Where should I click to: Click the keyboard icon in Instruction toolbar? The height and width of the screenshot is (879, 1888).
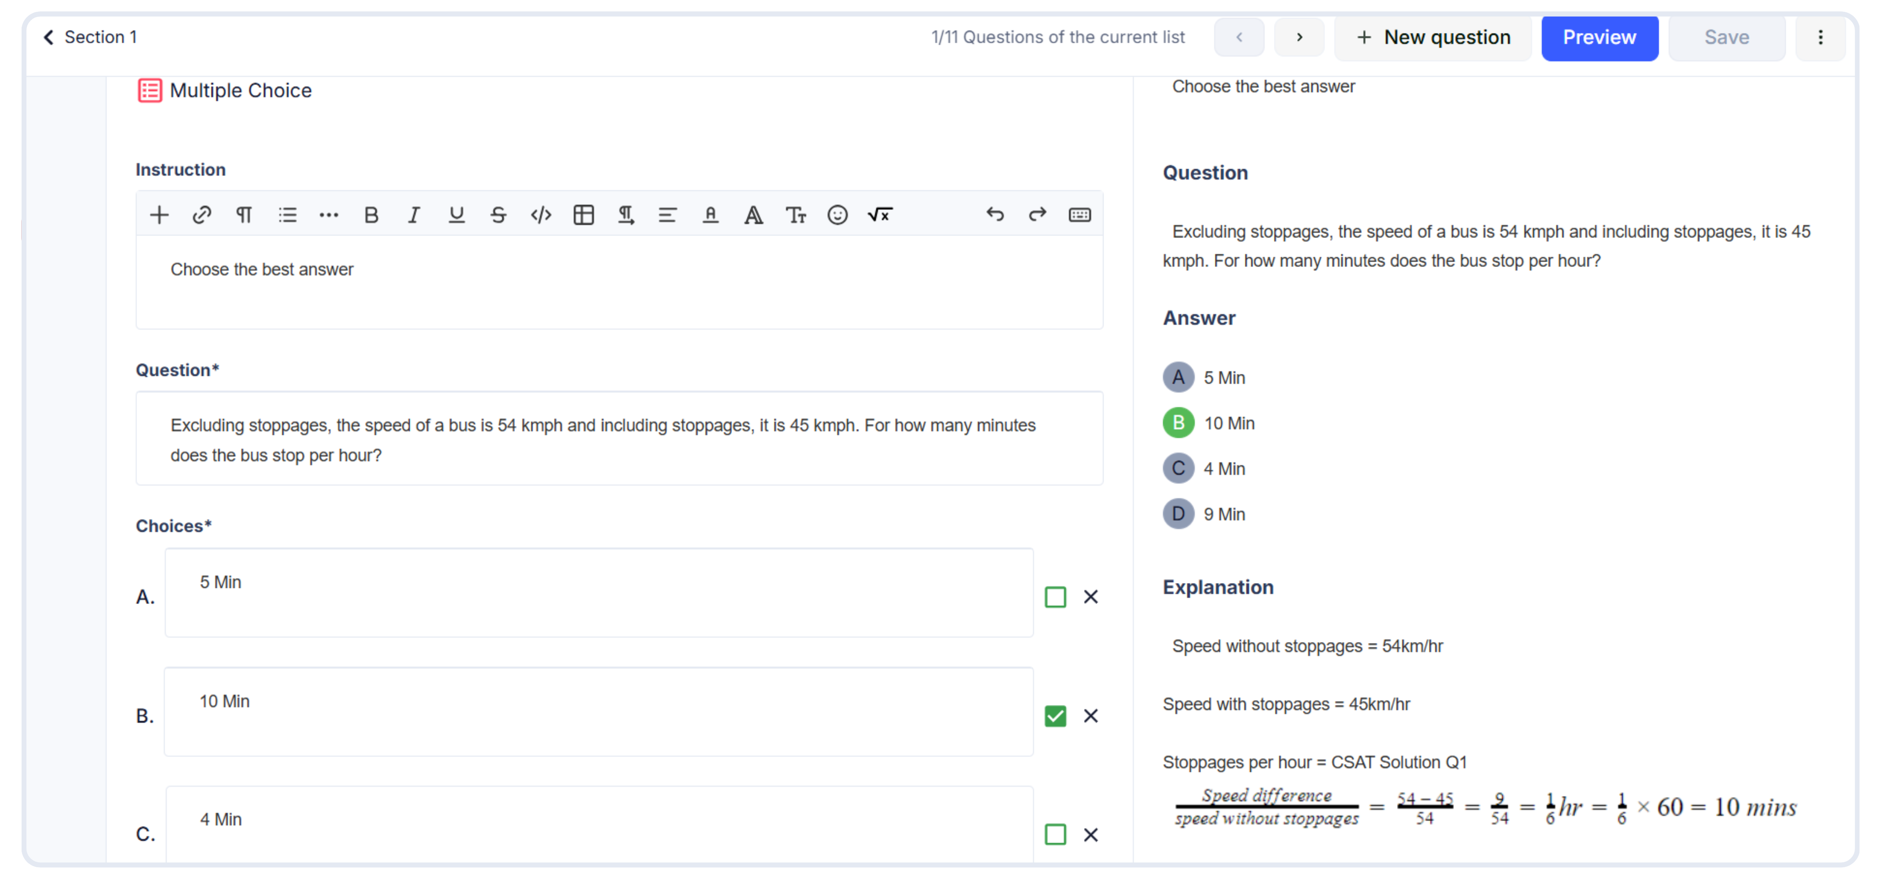click(1080, 215)
